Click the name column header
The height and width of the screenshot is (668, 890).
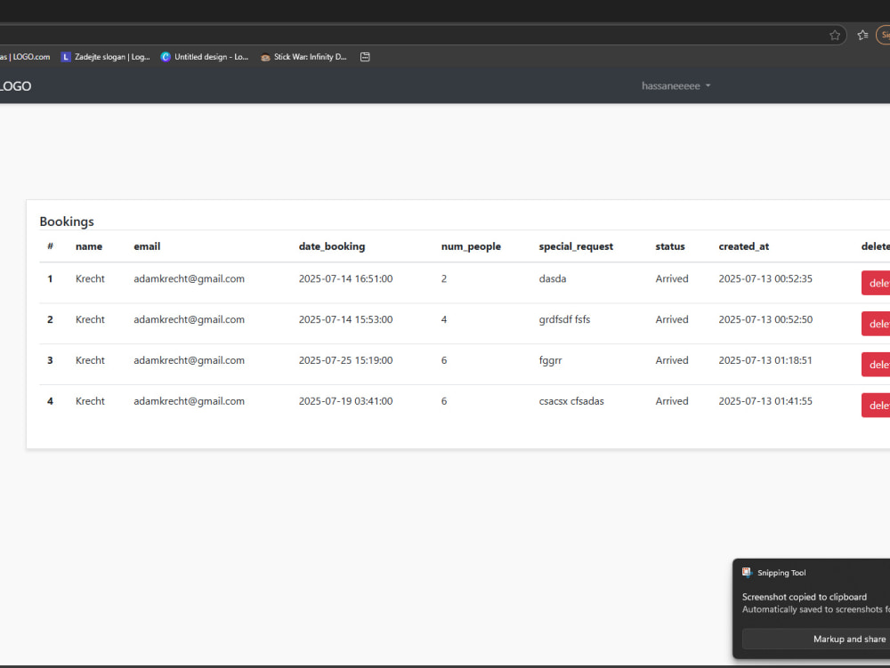pos(89,246)
